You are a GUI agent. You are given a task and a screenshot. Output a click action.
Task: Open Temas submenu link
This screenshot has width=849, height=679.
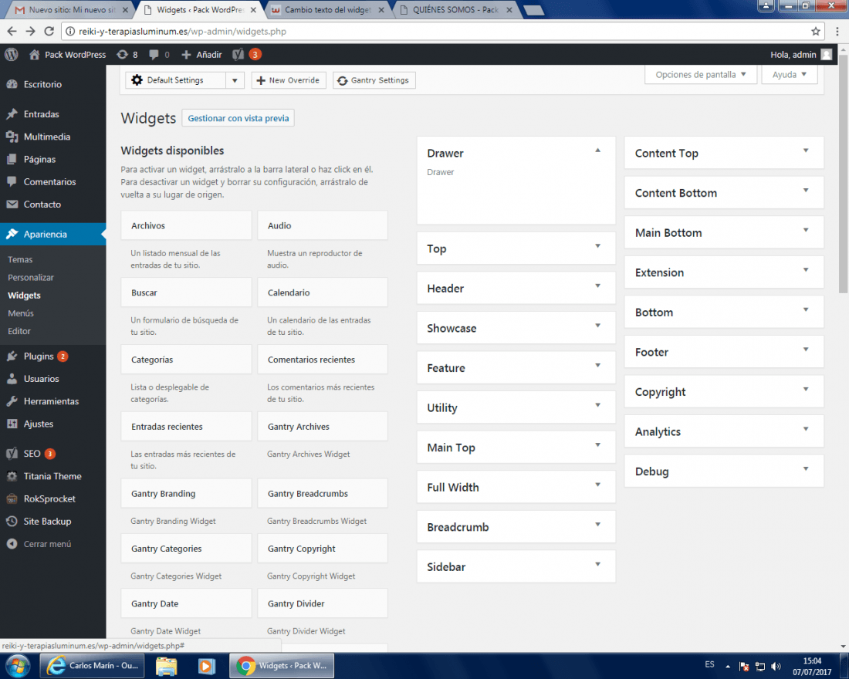point(20,259)
